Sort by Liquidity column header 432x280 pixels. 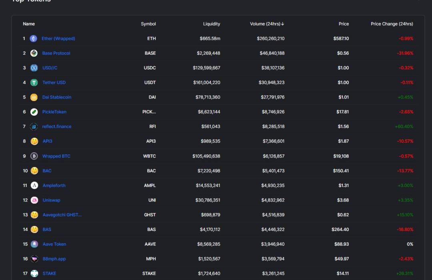click(211, 24)
